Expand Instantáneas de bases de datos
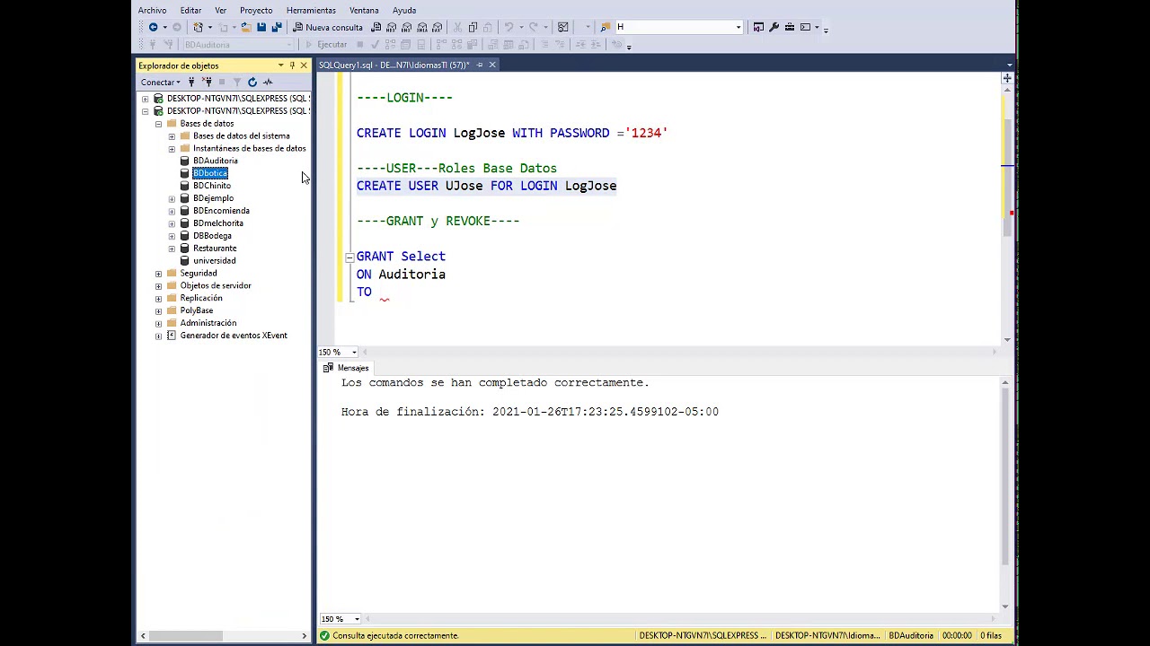Image resolution: width=1150 pixels, height=646 pixels. 172,149
